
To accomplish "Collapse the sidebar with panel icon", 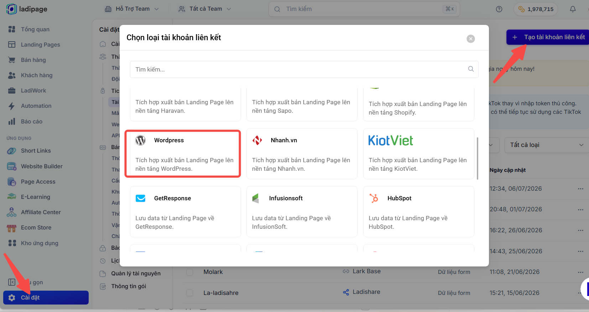I will click(x=12, y=282).
